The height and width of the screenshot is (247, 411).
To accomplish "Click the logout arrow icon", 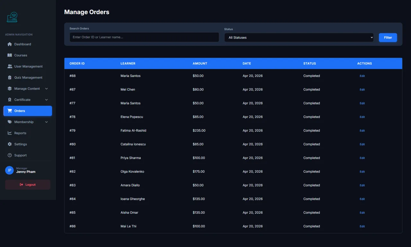I will 22,185.
